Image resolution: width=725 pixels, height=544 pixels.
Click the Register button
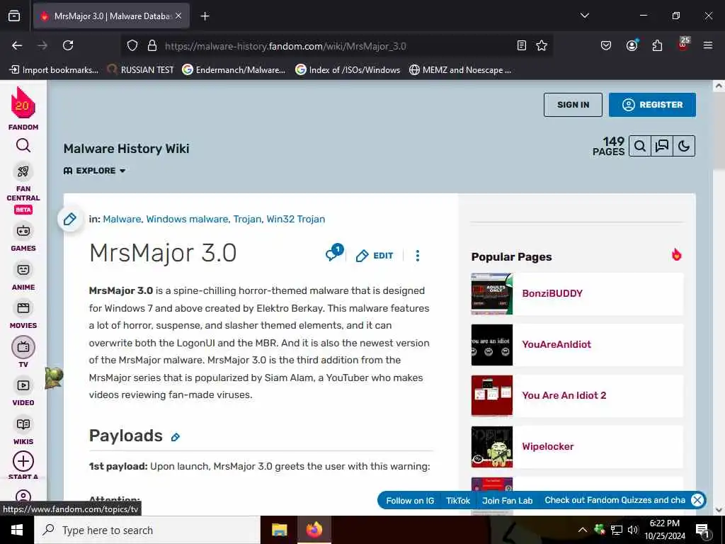(652, 105)
